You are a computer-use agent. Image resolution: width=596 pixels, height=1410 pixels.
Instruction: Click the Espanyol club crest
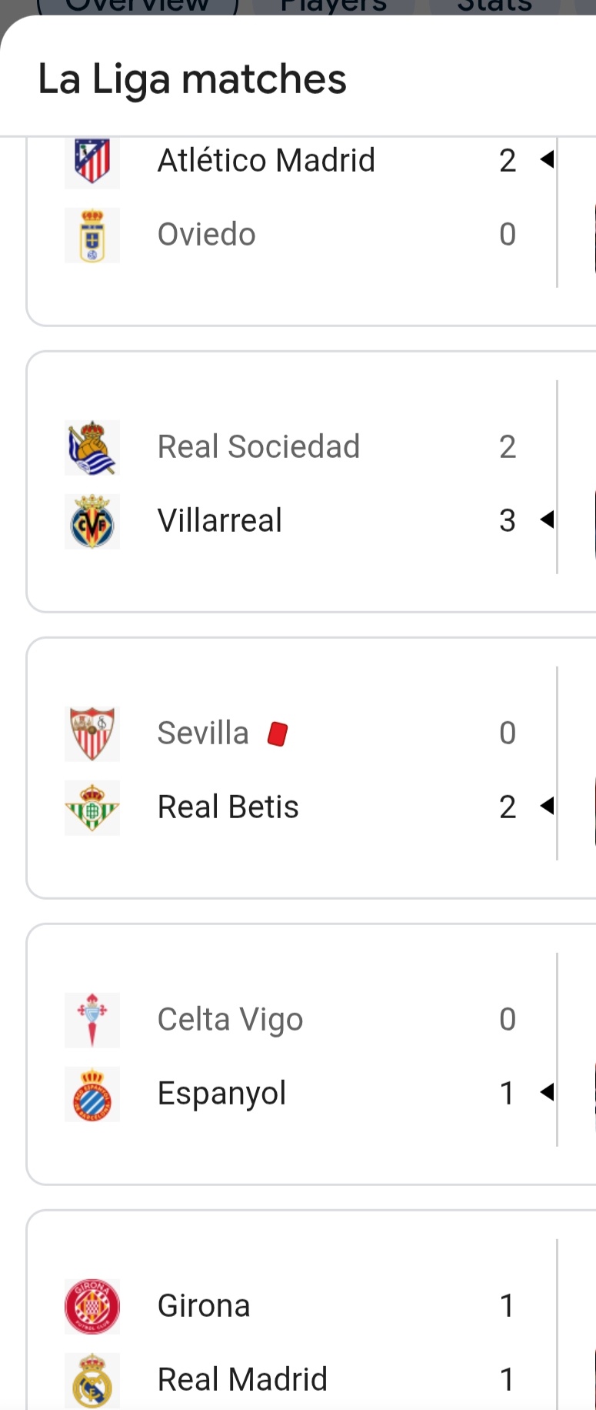[92, 1094]
